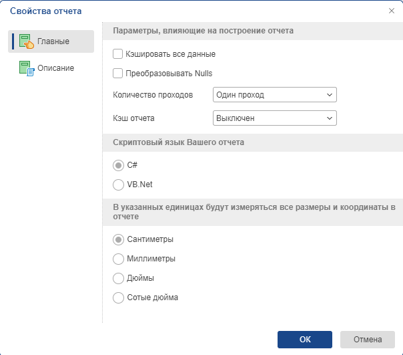Toggle Преобразовывать Nulls checkbox
The height and width of the screenshot is (355, 403).
(x=117, y=74)
